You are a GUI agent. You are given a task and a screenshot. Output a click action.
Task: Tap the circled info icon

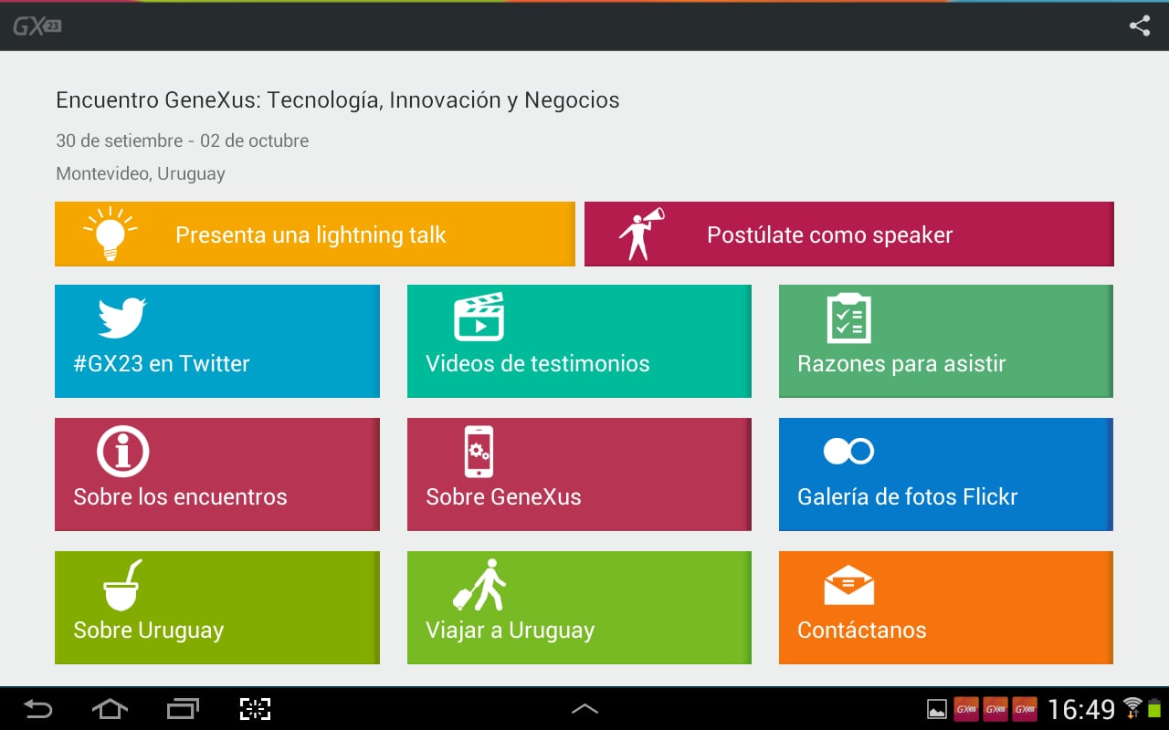point(123,451)
